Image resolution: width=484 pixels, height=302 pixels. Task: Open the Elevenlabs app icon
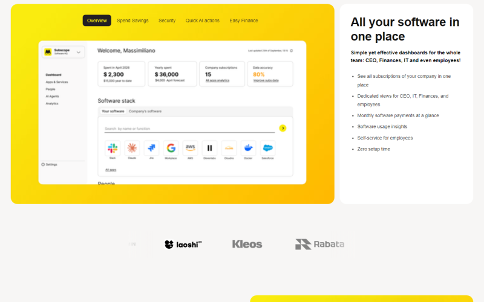coord(209,148)
